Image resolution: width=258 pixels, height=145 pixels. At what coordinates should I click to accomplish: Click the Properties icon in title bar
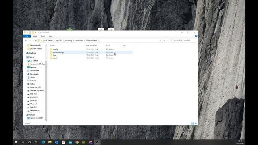pyautogui.click(x=29, y=33)
